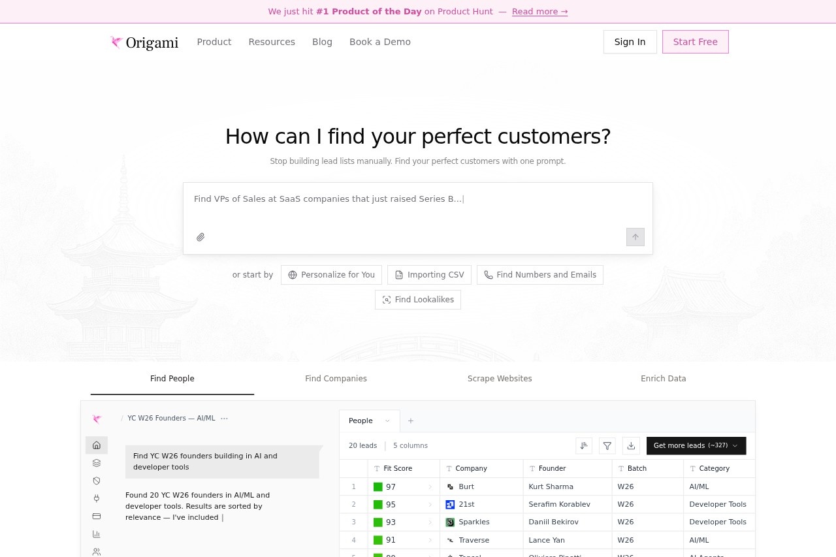Viewport: 836px width, 557px height.
Task: Click the stacked layers sidebar icon
Action: point(97,463)
